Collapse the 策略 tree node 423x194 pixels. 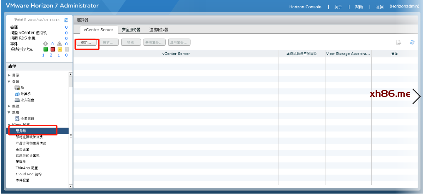pos(9,112)
